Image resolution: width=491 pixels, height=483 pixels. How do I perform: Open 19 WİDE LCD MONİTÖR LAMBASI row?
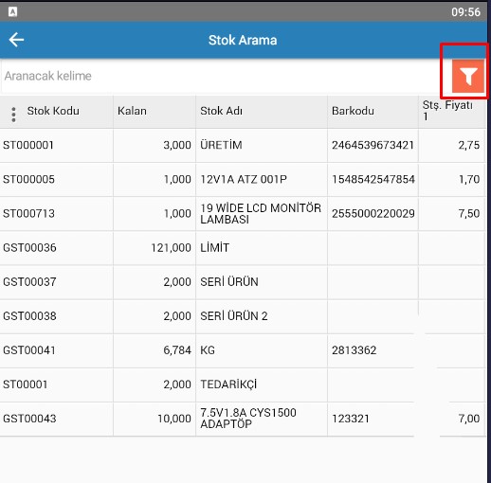click(243, 214)
